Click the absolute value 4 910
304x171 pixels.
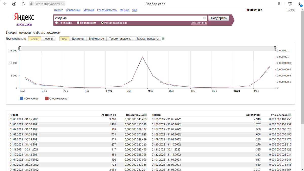[x=257, y=119]
